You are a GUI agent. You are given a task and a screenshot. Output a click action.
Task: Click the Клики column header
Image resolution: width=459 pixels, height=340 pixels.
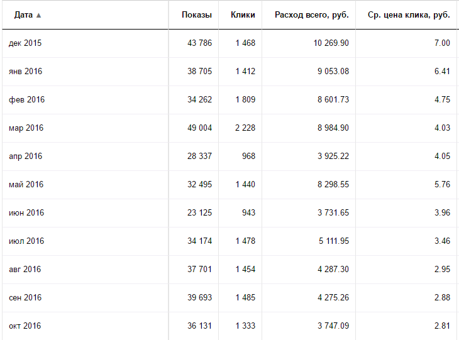click(x=243, y=15)
